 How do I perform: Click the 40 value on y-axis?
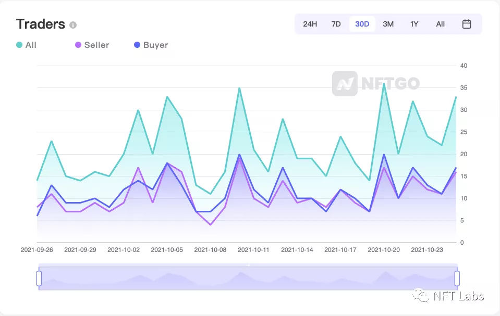[x=464, y=66]
